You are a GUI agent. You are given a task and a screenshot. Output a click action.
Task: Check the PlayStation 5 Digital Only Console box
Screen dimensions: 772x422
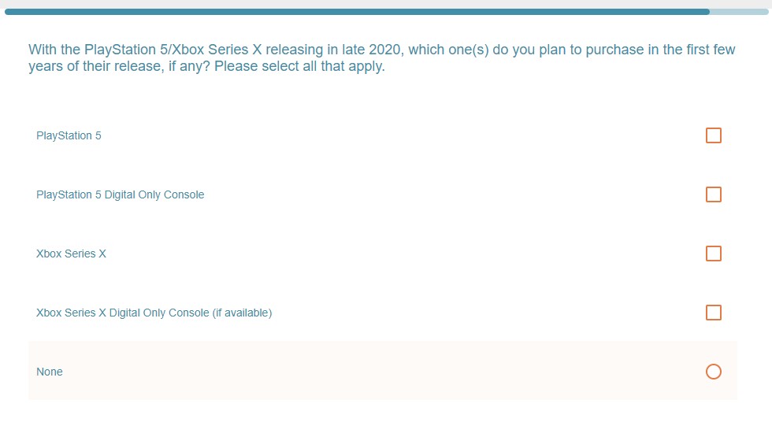(x=714, y=194)
